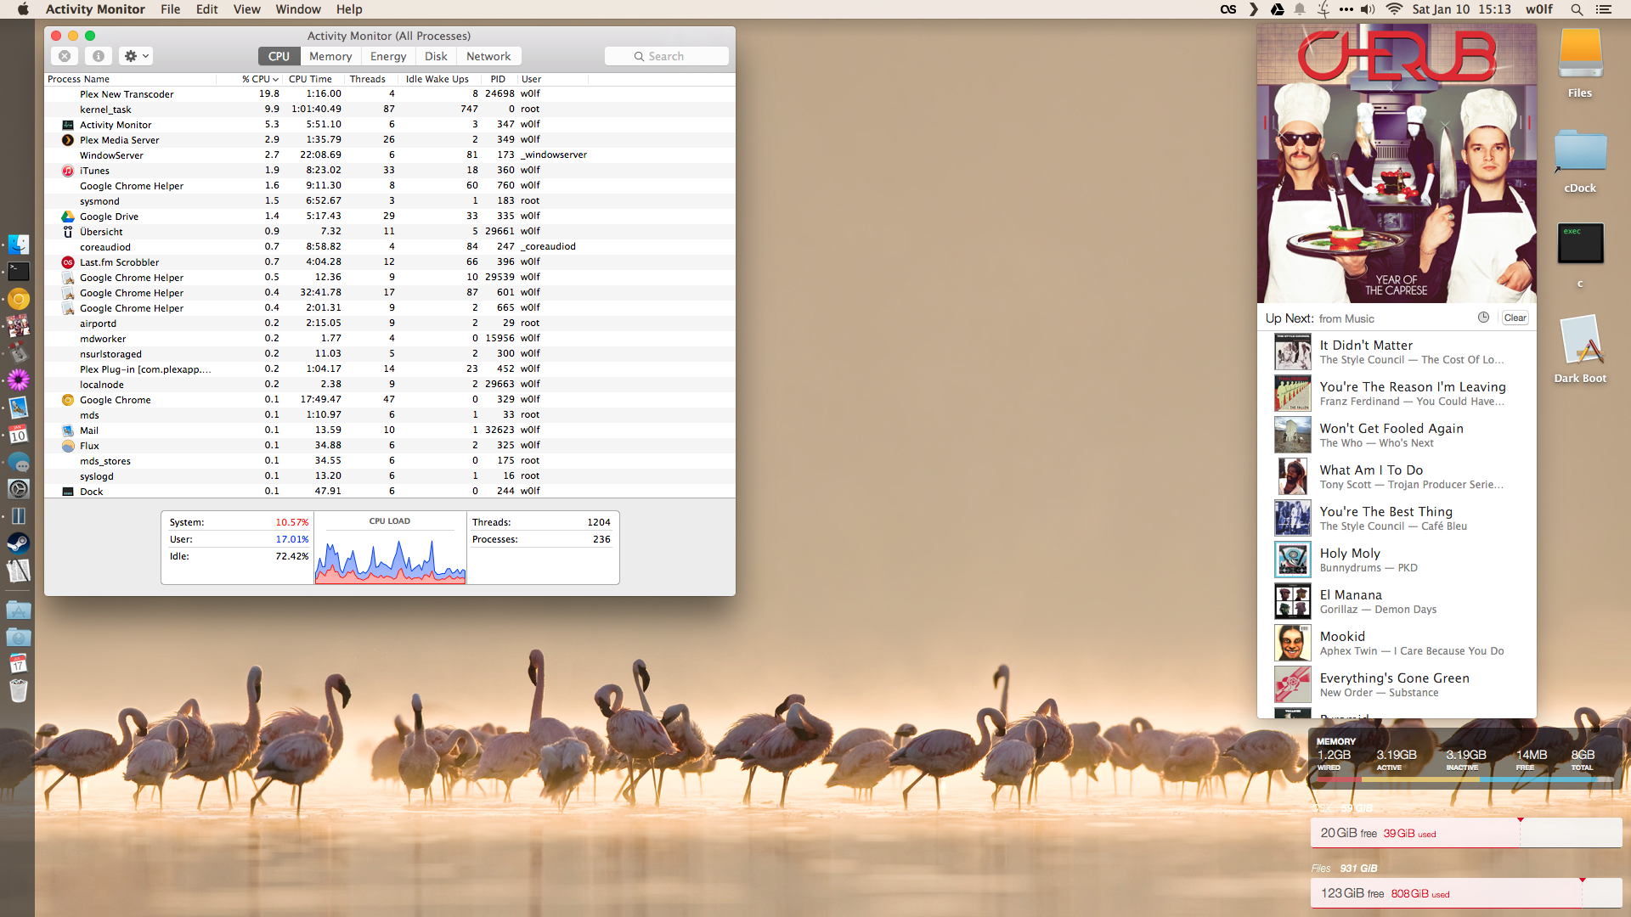This screenshot has height=917, width=1631.
Task: Open the Window menu
Action: (298, 9)
